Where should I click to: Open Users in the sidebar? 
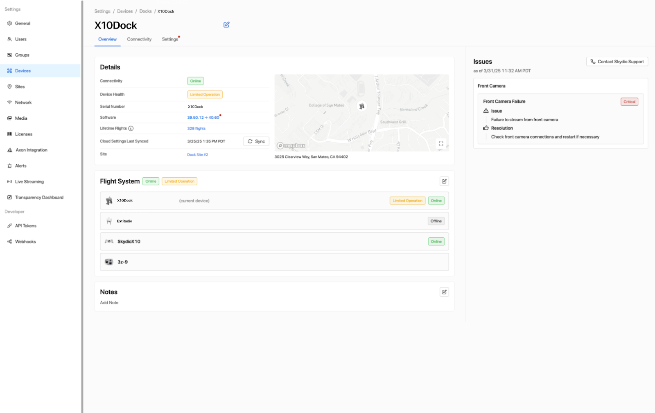(41, 39)
